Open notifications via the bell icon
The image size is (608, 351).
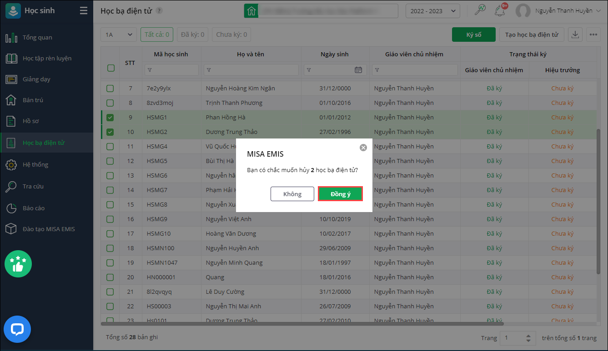click(501, 11)
